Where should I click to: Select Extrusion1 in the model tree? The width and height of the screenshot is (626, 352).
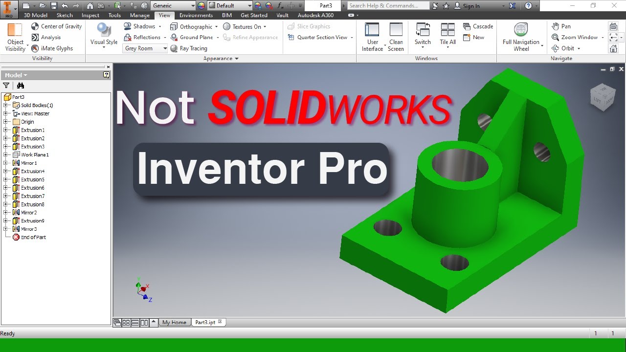32,130
